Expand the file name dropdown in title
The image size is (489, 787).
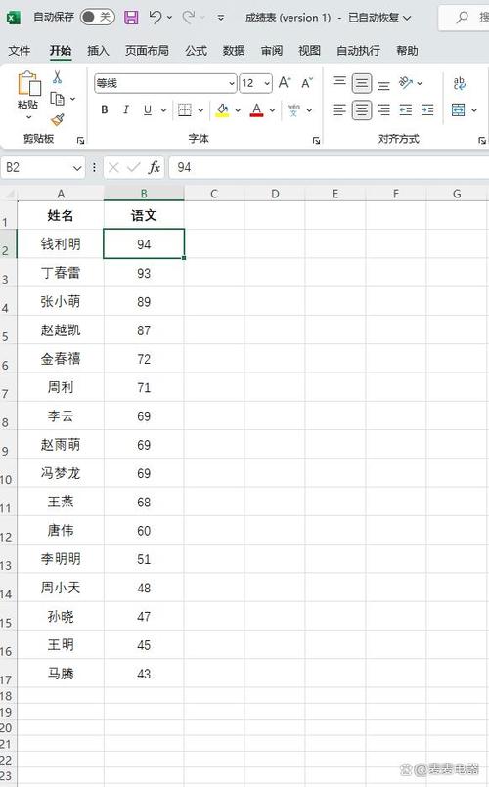point(407,18)
